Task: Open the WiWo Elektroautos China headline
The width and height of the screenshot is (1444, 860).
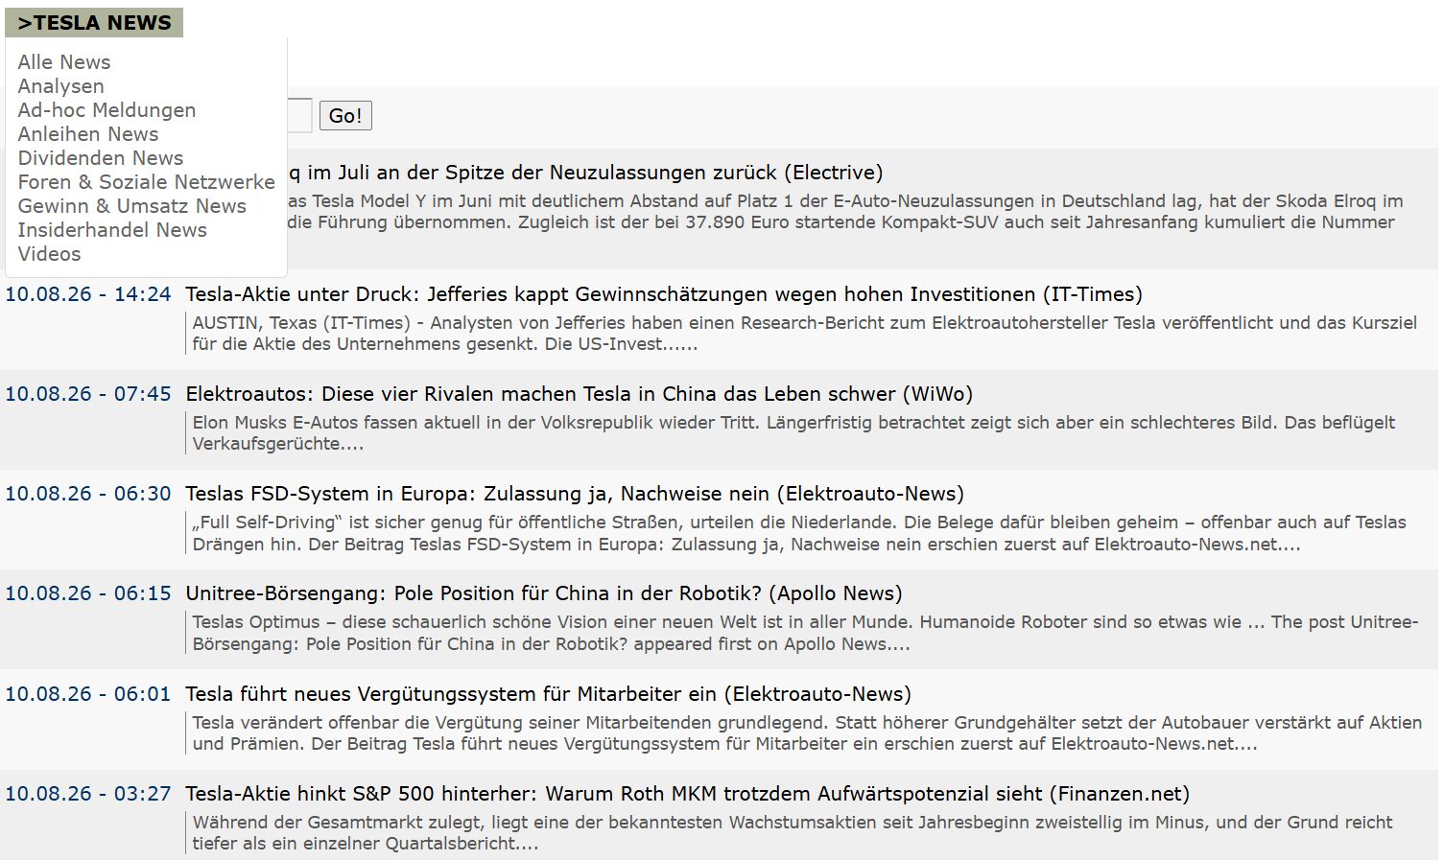Action: point(579,394)
